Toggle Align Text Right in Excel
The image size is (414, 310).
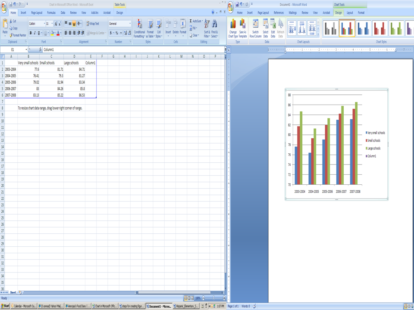tap(74, 33)
